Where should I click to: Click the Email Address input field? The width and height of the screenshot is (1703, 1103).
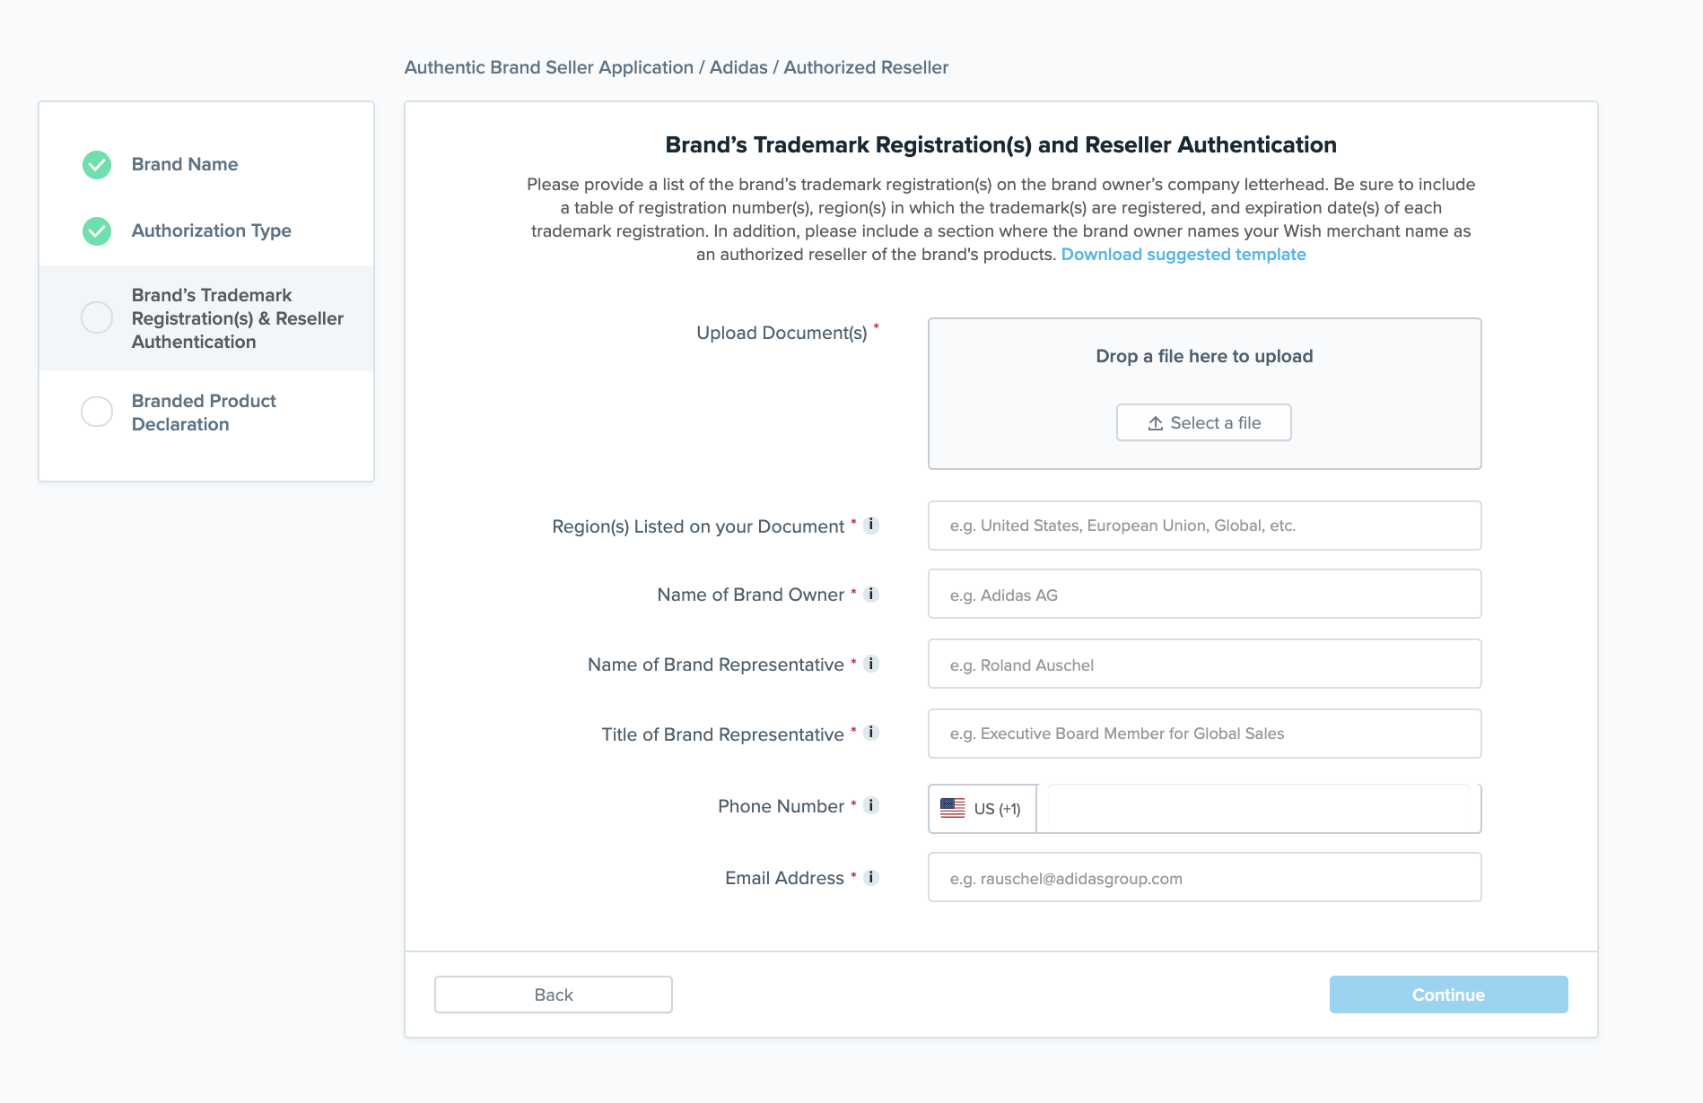click(1203, 878)
